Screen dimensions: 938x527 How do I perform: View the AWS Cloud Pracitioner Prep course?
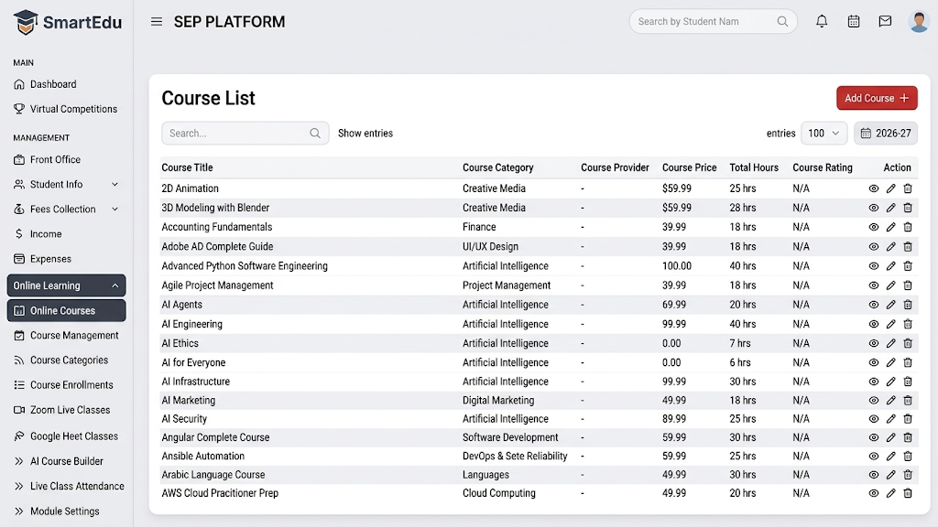pyautogui.click(x=873, y=493)
